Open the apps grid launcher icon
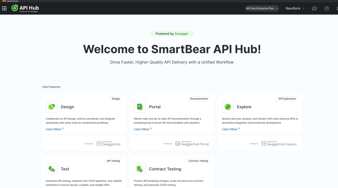Viewport: 338px width, 188px height. coord(4,8)
